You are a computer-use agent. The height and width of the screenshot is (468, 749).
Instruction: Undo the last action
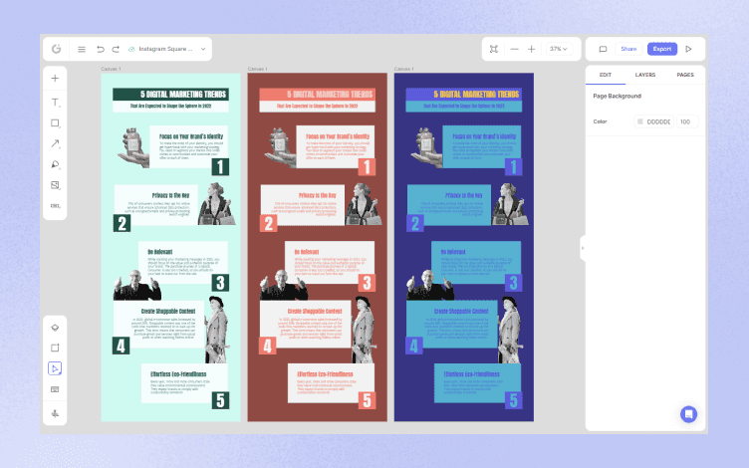click(x=101, y=49)
